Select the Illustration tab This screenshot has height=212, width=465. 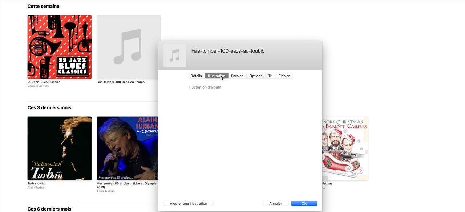point(217,76)
